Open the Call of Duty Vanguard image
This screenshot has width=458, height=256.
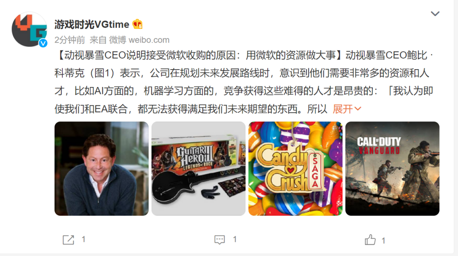tap(393, 169)
